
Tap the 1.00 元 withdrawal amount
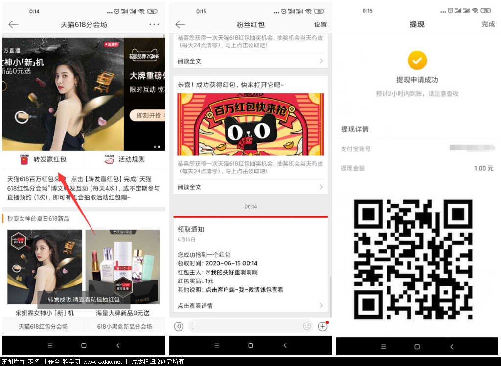coord(484,168)
